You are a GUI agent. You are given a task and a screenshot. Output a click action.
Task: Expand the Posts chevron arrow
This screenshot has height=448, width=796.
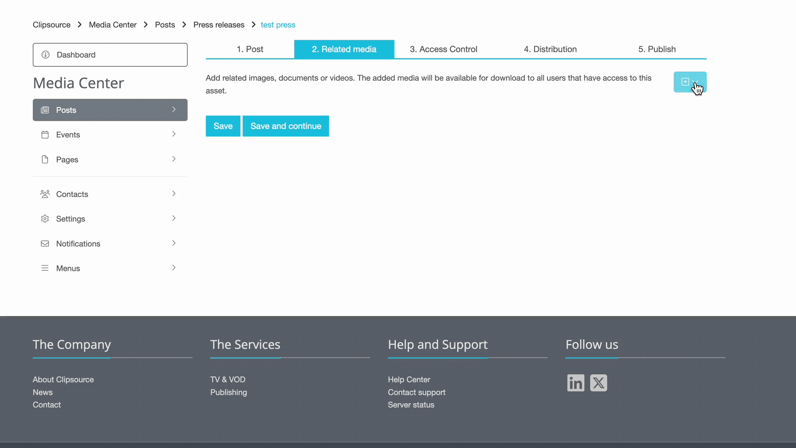point(174,110)
